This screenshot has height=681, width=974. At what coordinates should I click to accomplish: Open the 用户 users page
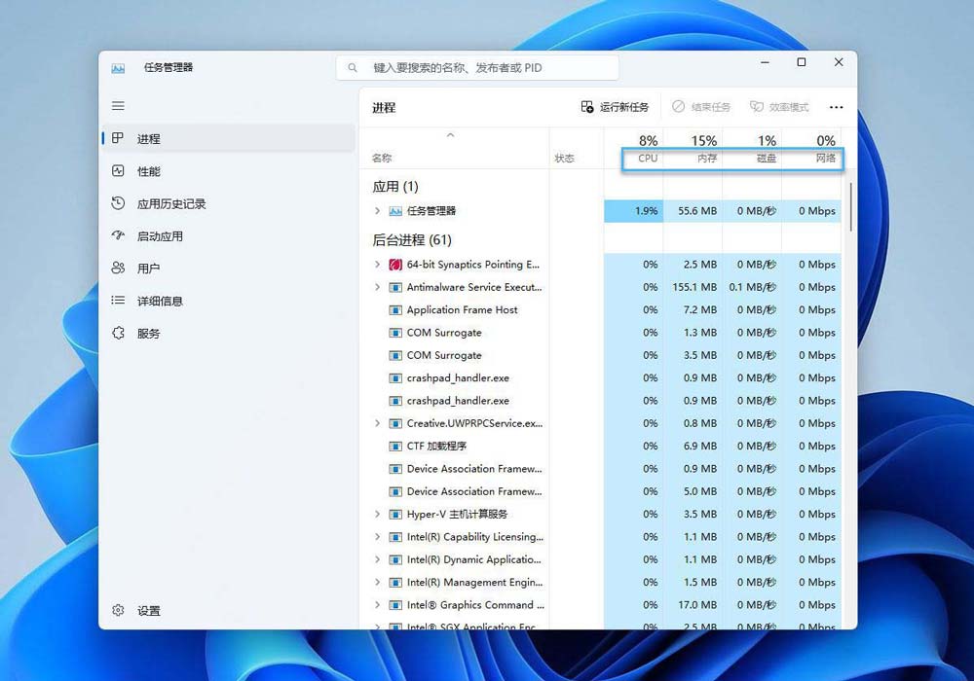148,269
